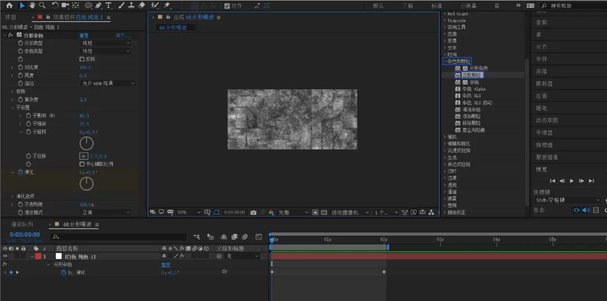Click the search help magnifier icon
This screenshot has height=301, width=607.
(544, 6)
